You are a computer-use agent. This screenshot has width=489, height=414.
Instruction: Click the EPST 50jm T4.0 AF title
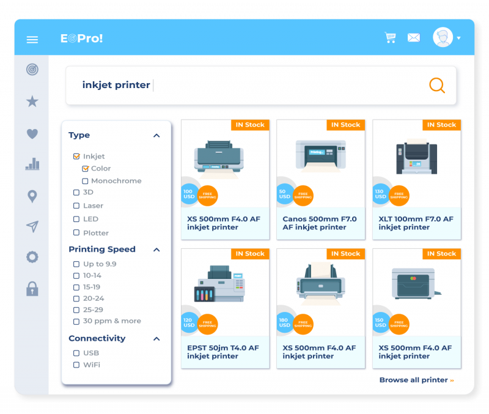tap(223, 352)
